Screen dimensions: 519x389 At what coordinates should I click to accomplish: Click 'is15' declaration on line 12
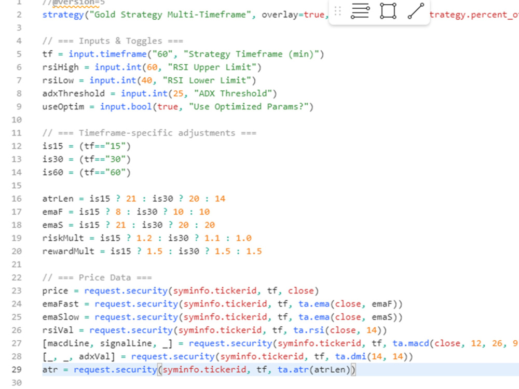point(52,146)
